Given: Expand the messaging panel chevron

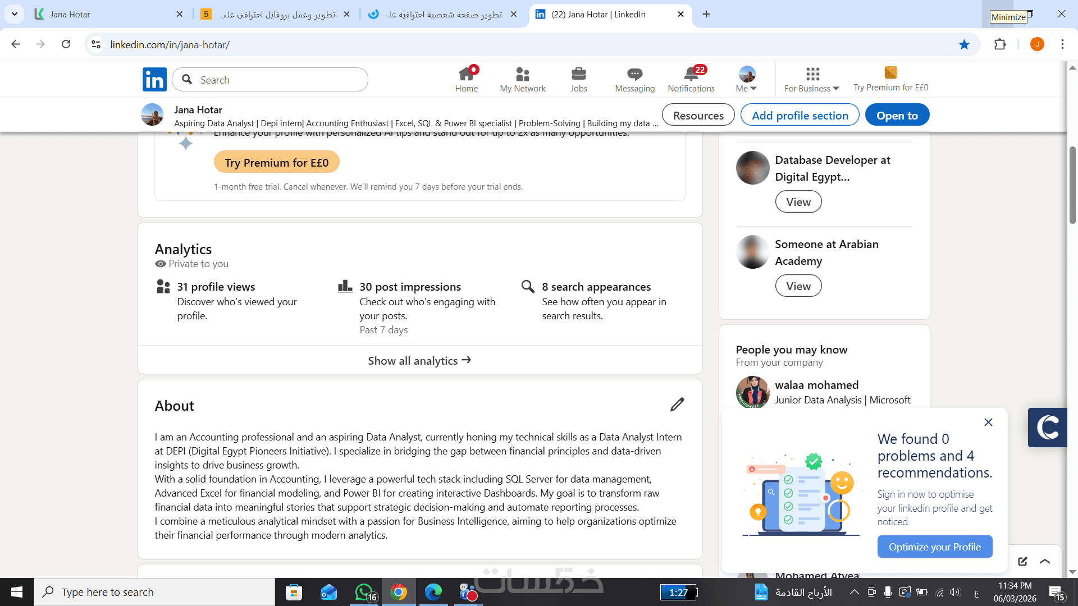Looking at the screenshot, I should [x=1045, y=561].
